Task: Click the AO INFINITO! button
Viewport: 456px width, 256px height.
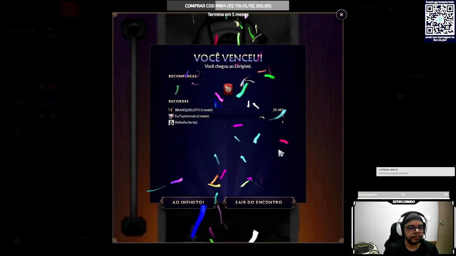Action: pyautogui.click(x=188, y=202)
